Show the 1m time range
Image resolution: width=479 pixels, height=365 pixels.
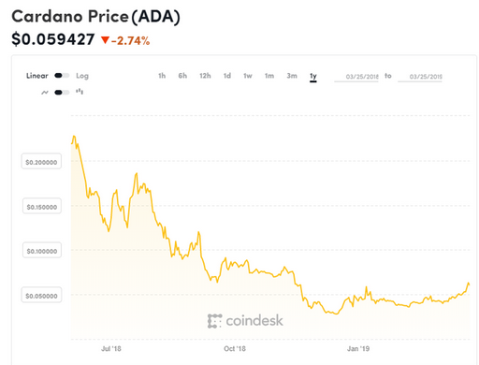[269, 76]
